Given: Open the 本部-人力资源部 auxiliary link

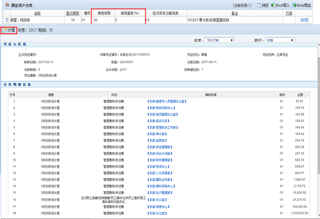Looking at the screenshot, I should [160, 173].
